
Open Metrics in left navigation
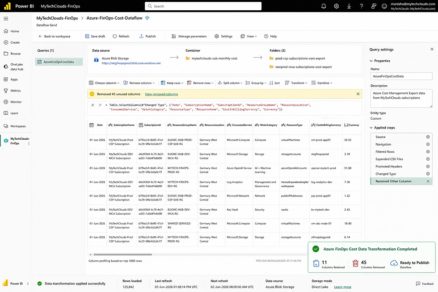13,91
